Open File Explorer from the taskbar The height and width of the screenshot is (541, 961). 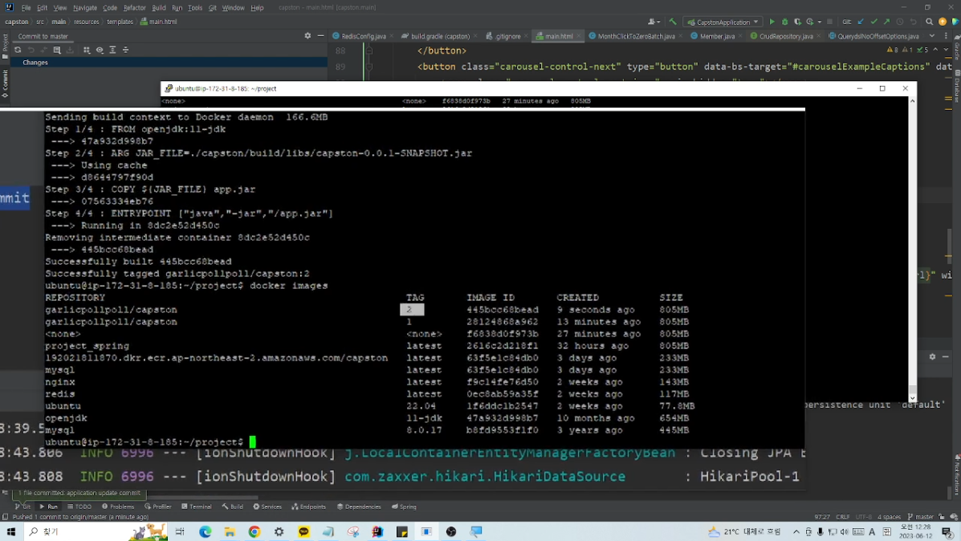230,532
